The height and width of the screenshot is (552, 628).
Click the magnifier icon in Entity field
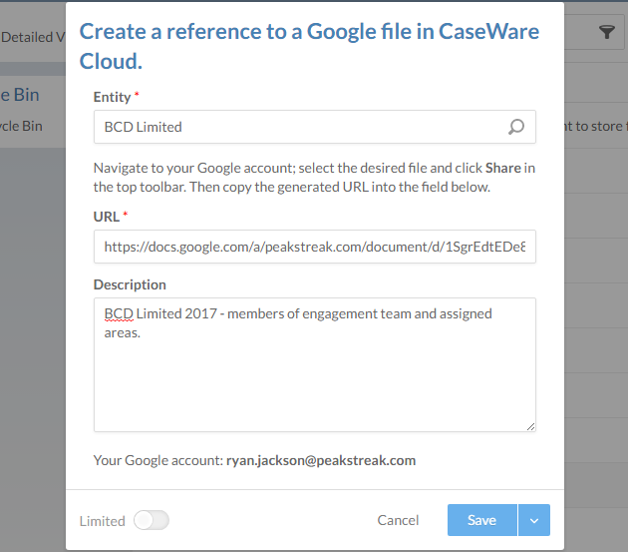[515, 127]
